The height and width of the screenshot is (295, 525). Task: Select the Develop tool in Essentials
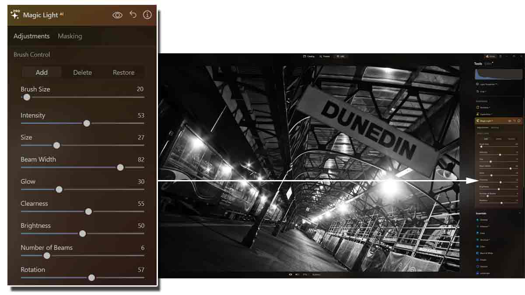(483, 219)
